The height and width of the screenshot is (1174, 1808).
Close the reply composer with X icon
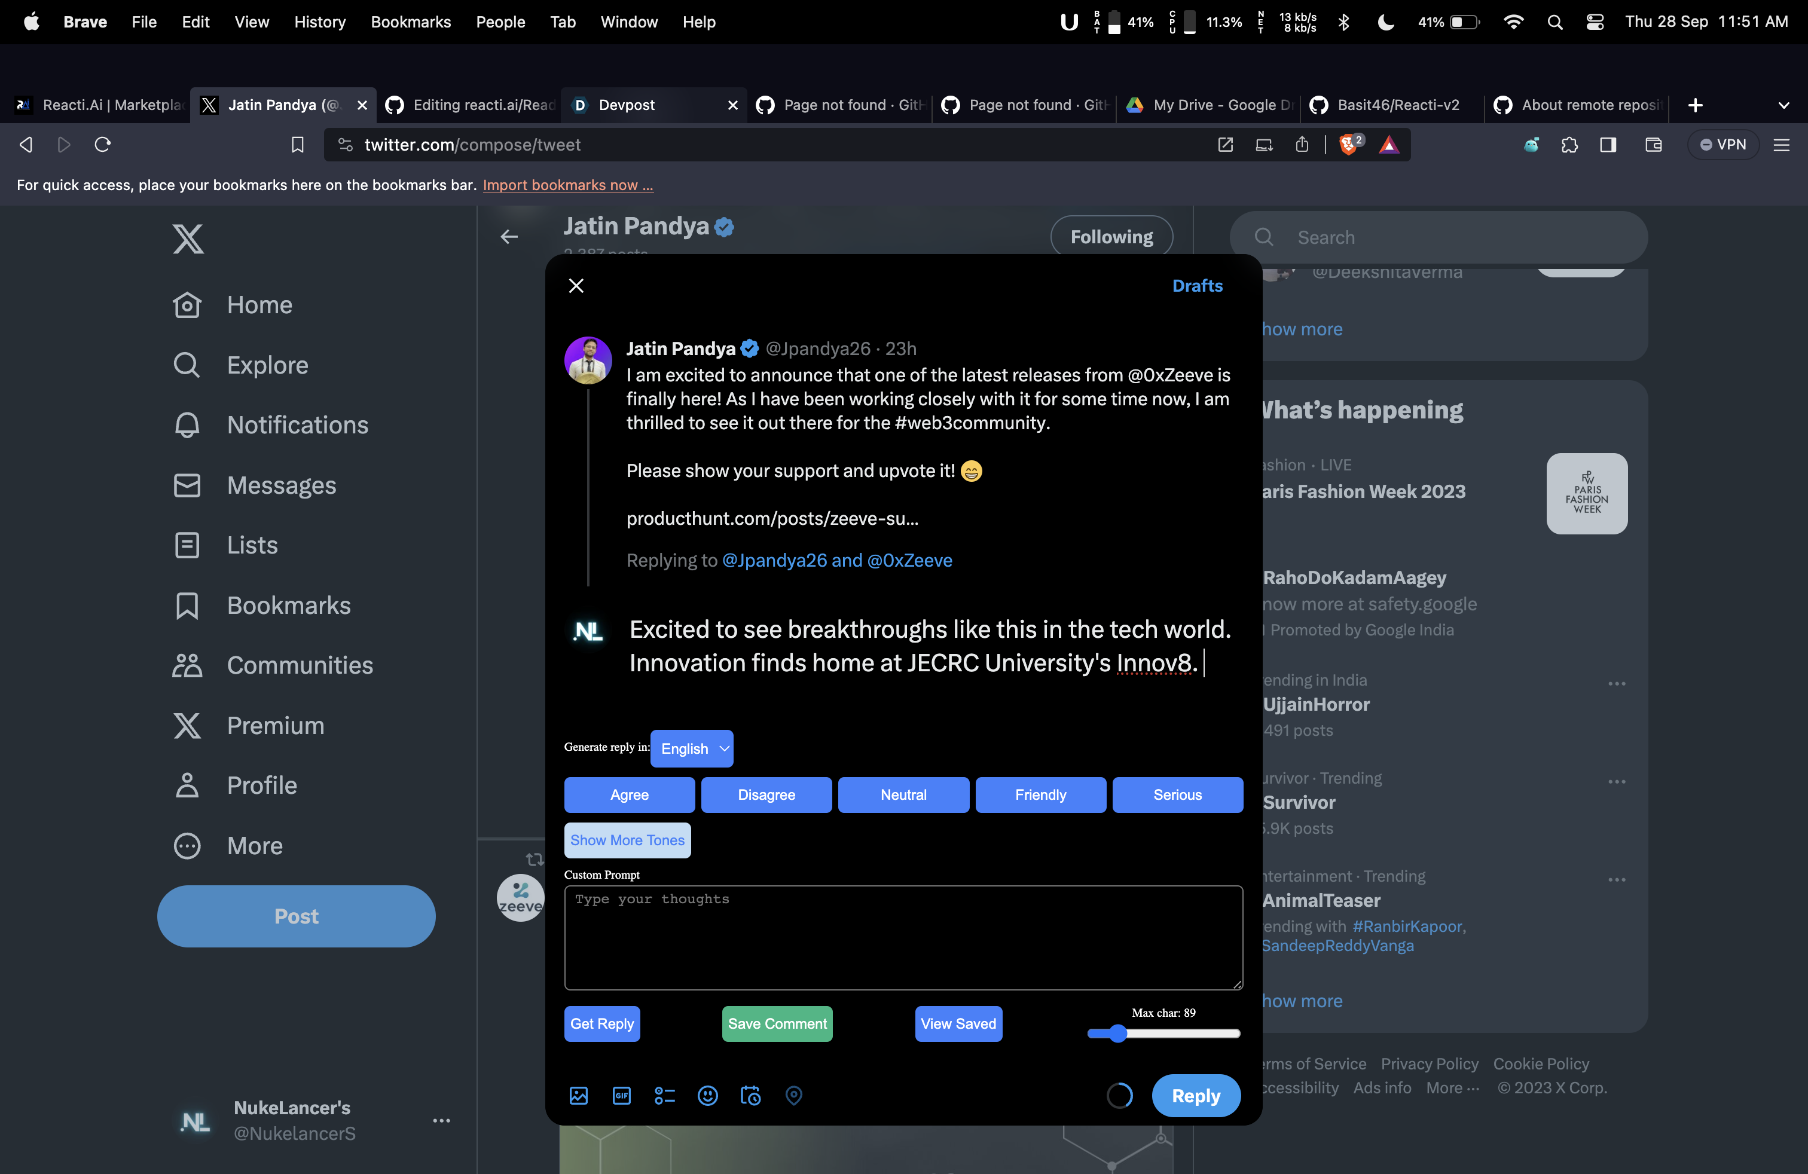pos(576,286)
